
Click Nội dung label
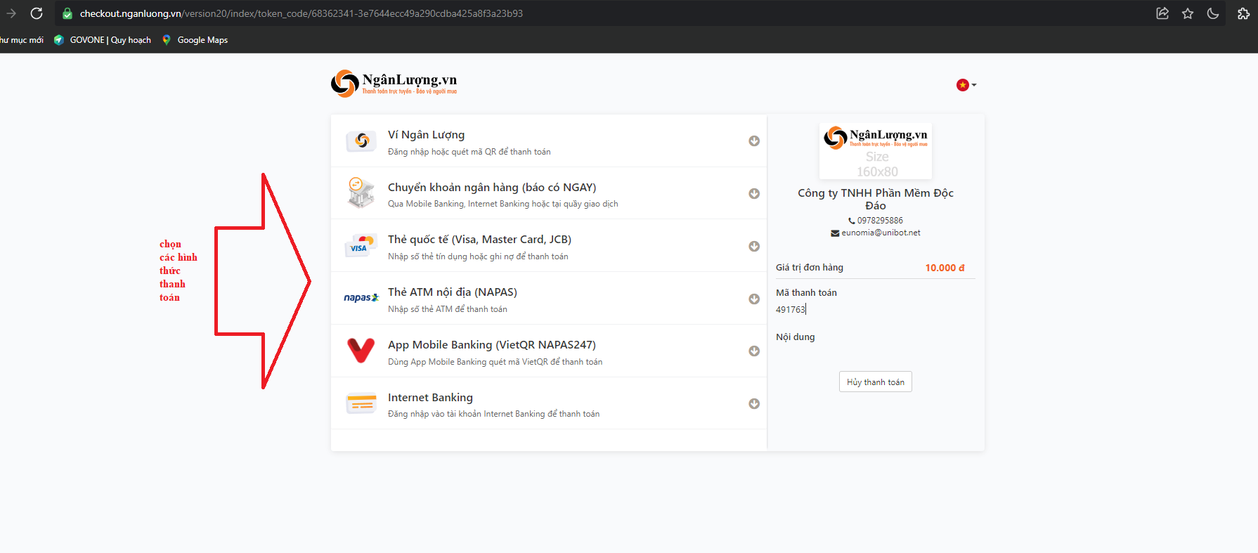click(x=796, y=337)
